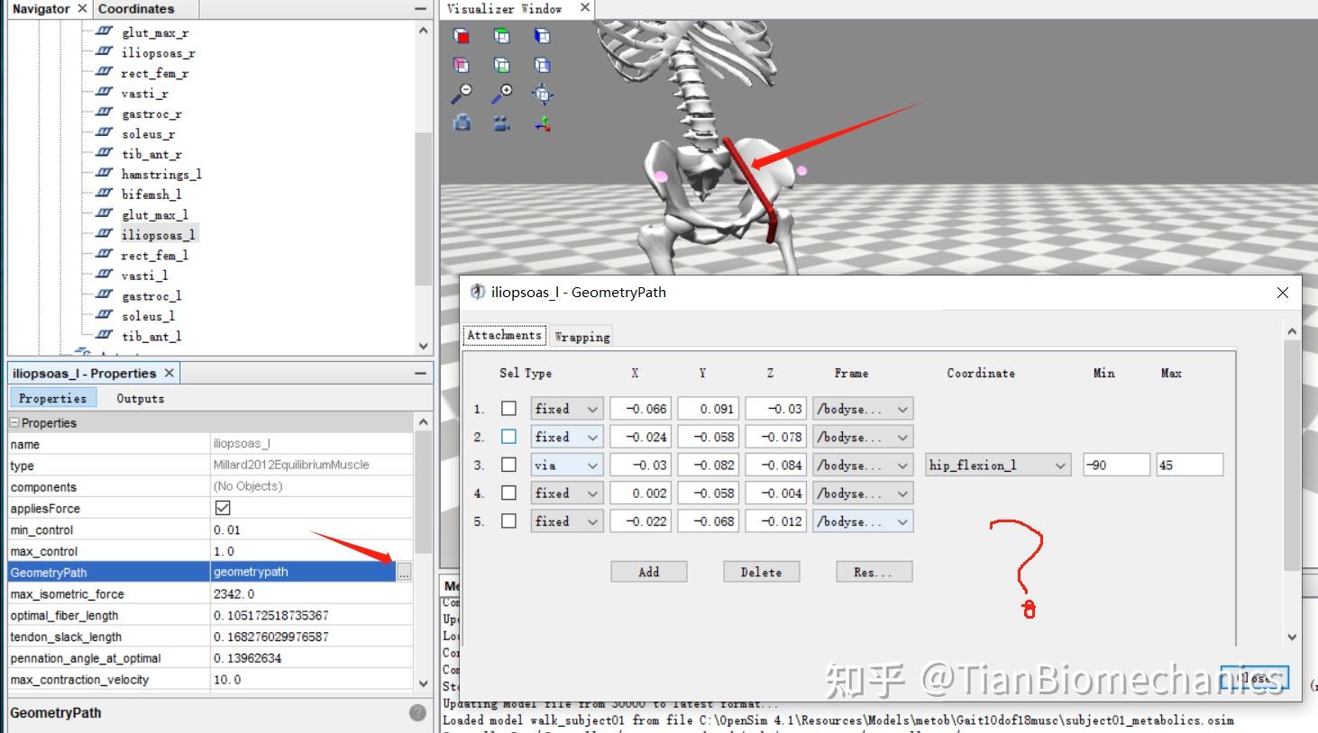Screen dimensions: 1318x733
Task: Edit the Min value field showing -90
Action: click(1115, 464)
